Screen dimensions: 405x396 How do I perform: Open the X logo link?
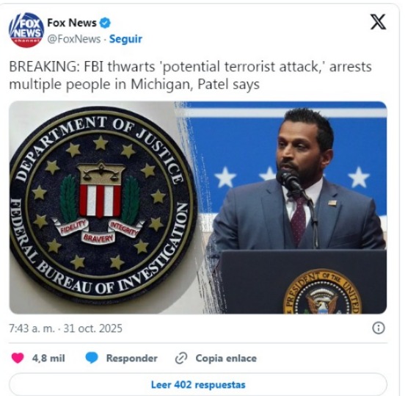point(379,22)
